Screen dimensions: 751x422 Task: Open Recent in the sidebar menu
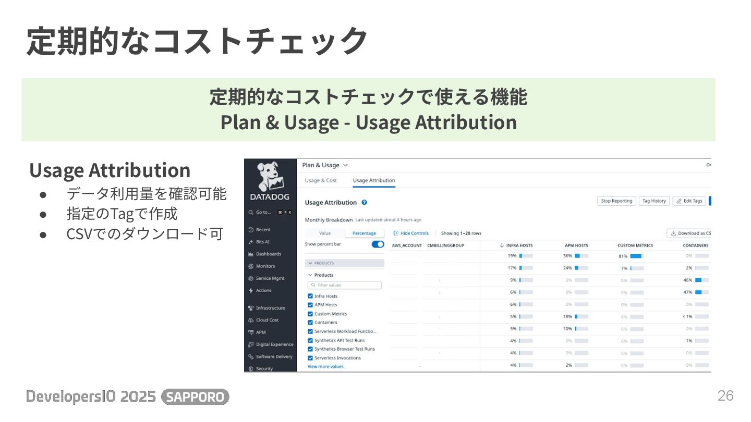point(263,230)
